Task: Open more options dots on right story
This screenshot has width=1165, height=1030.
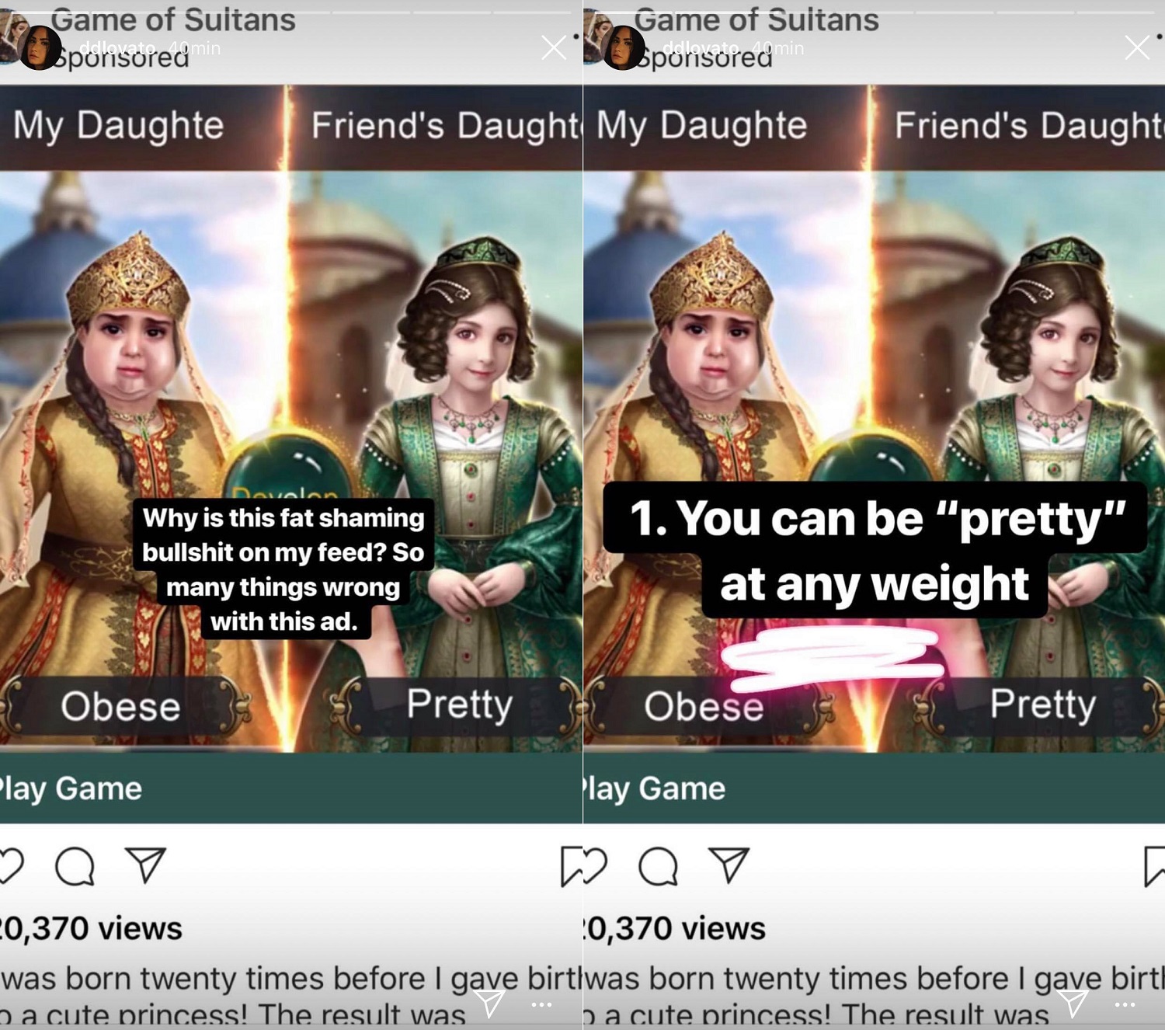Action: pos(1125,1005)
